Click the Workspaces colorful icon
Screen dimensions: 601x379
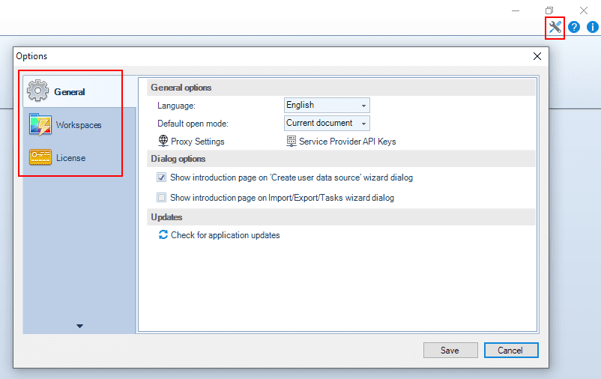(40, 124)
